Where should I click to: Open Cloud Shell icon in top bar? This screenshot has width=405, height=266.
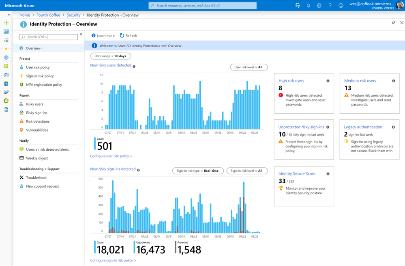(x=298, y=5)
